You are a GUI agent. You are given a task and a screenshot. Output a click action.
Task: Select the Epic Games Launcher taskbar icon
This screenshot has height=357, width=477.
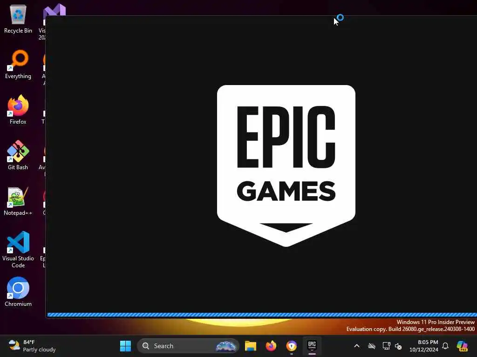[312, 346]
